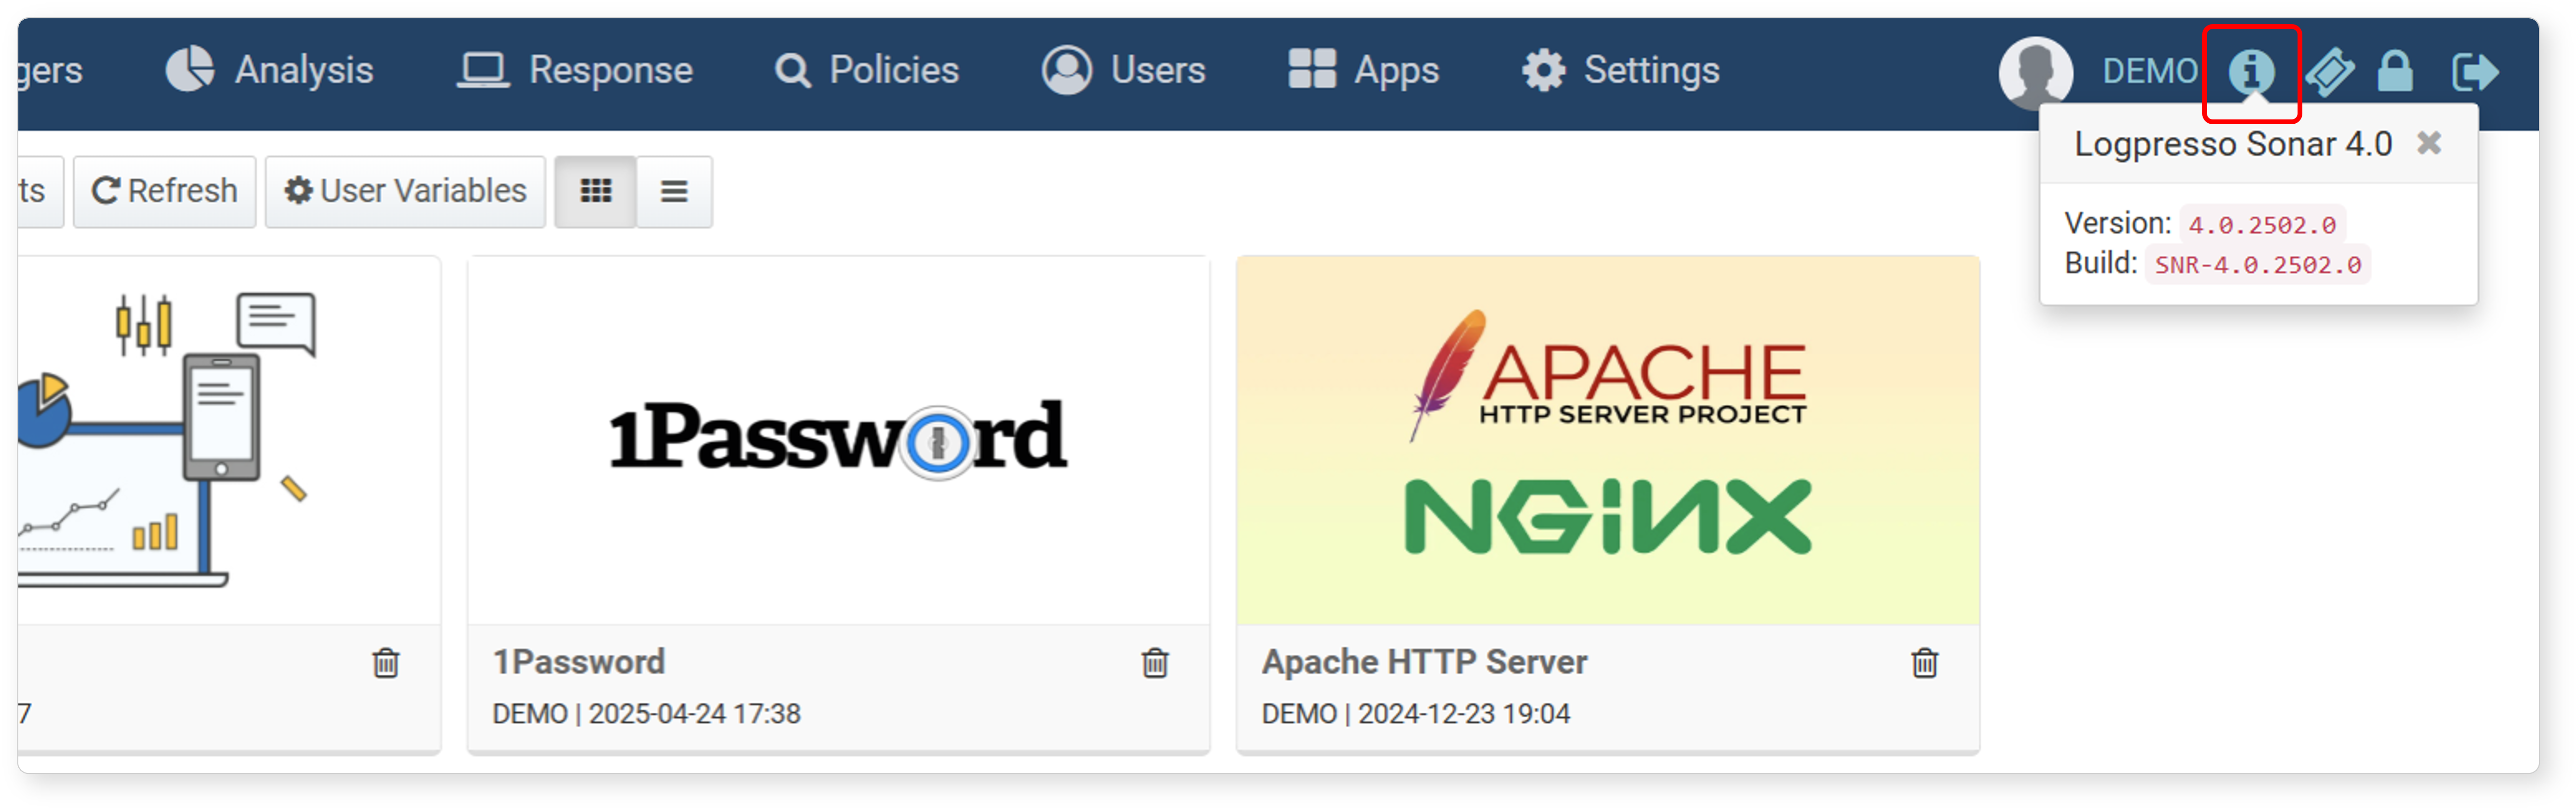Open the dashboard illustration card thumbnail
The width and height of the screenshot is (2576, 810).
[228, 440]
